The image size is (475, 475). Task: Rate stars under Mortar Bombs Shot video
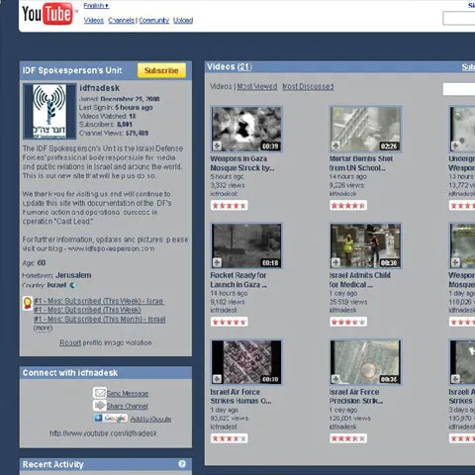pyautogui.click(x=348, y=206)
